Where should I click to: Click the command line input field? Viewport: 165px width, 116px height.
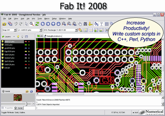pos(99,108)
